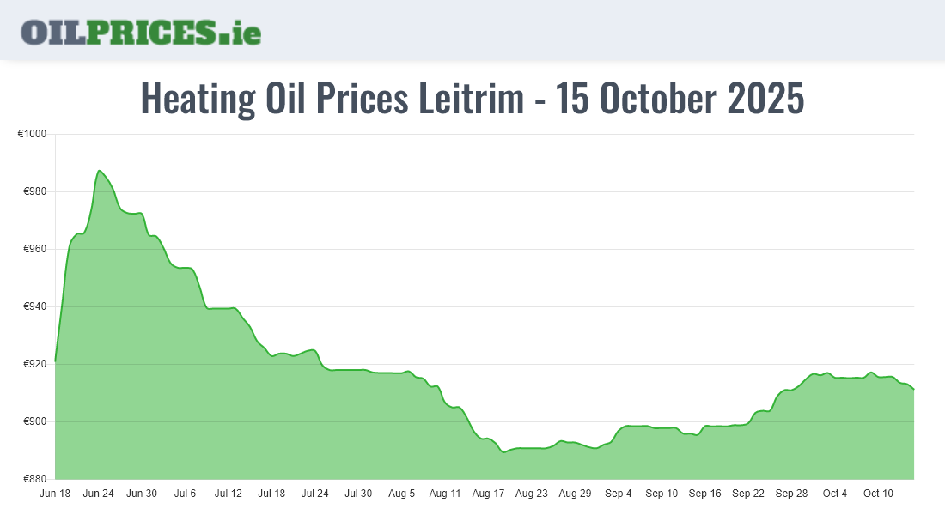The width and height of the screenshot is (945, 515).
Task: Click the Aug 11 x-axis date label
Action: point(445,494)
